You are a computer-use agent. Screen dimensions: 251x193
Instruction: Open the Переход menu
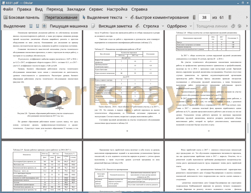pyautogui.click(x=55, y=9)
